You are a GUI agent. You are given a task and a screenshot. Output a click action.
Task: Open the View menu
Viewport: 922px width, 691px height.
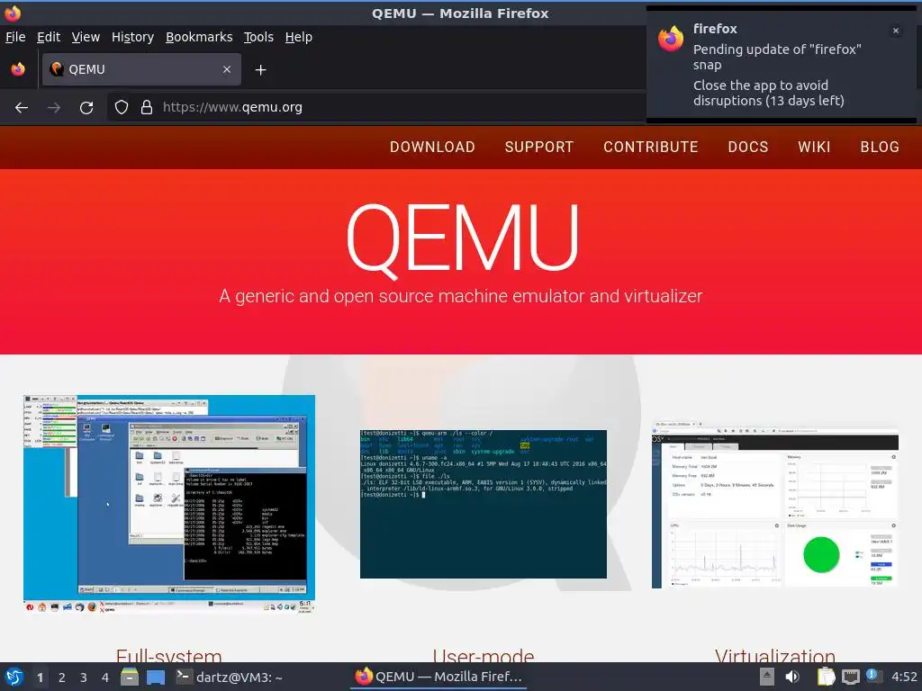click(x=86, y=37)
